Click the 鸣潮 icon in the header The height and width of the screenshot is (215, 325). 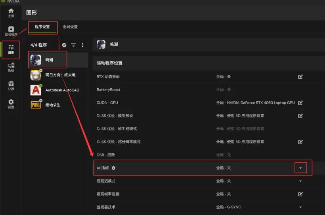pyautogui.click(x=101, y=44)
